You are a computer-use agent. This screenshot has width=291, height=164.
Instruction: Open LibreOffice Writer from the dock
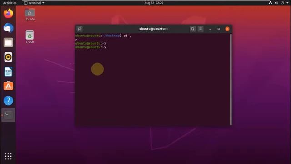(8, 72)
